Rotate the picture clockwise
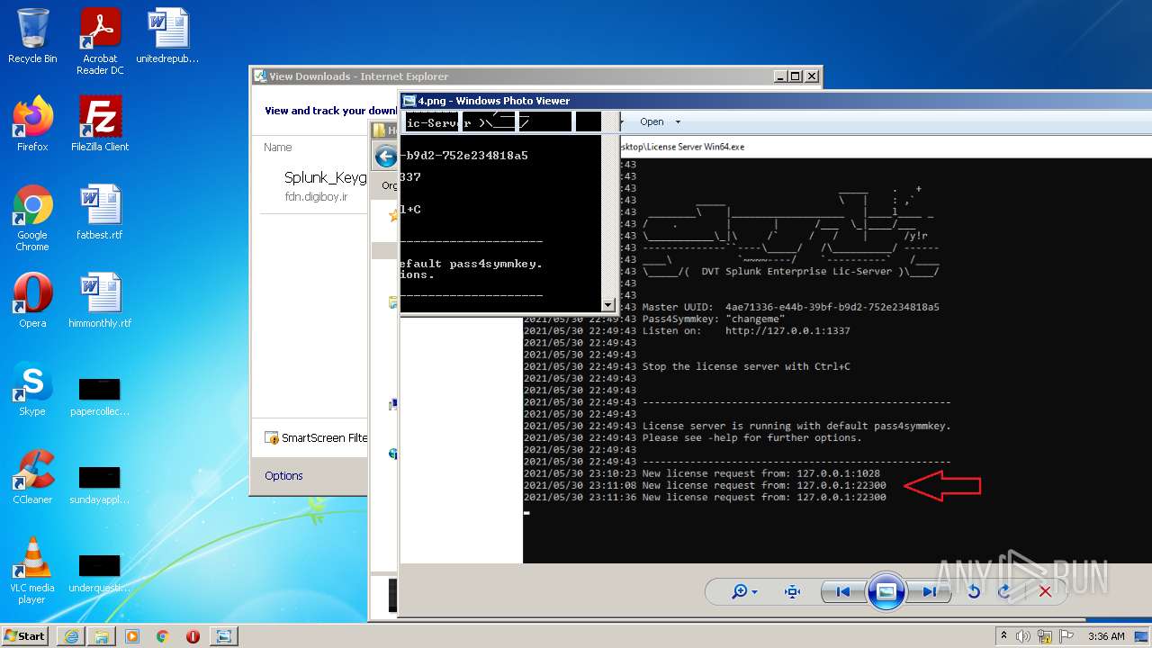 (x=1005, y=591)
